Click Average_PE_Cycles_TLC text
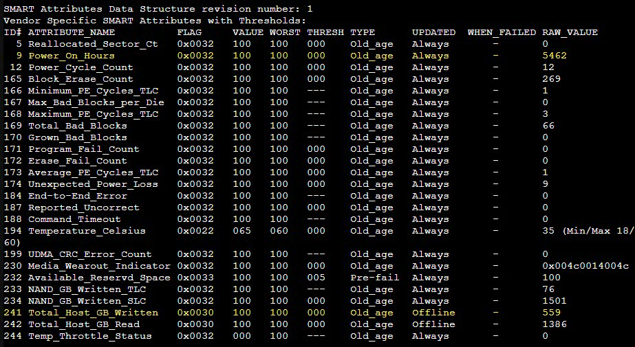Viewport: 635px width, 347px height. [93, 173]
